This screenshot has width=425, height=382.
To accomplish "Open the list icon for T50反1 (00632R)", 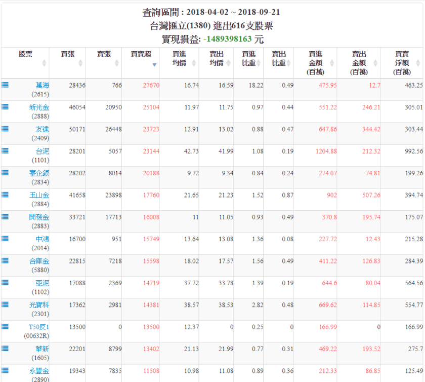I will [x=5, y=326].
